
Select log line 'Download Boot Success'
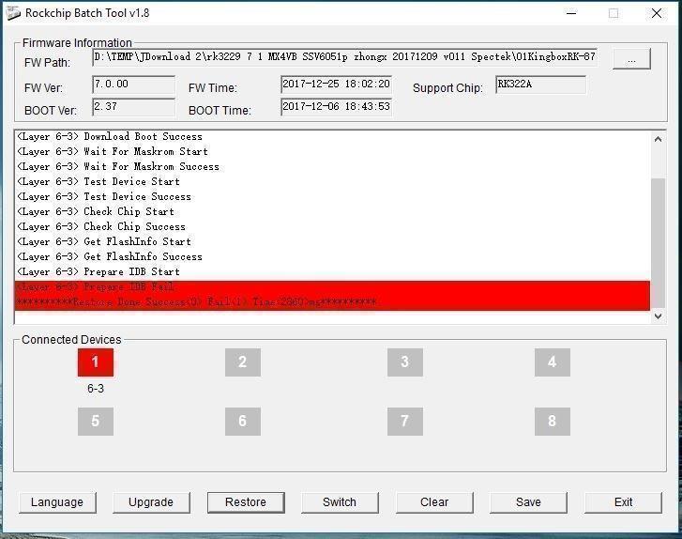(x=110, y=137)
